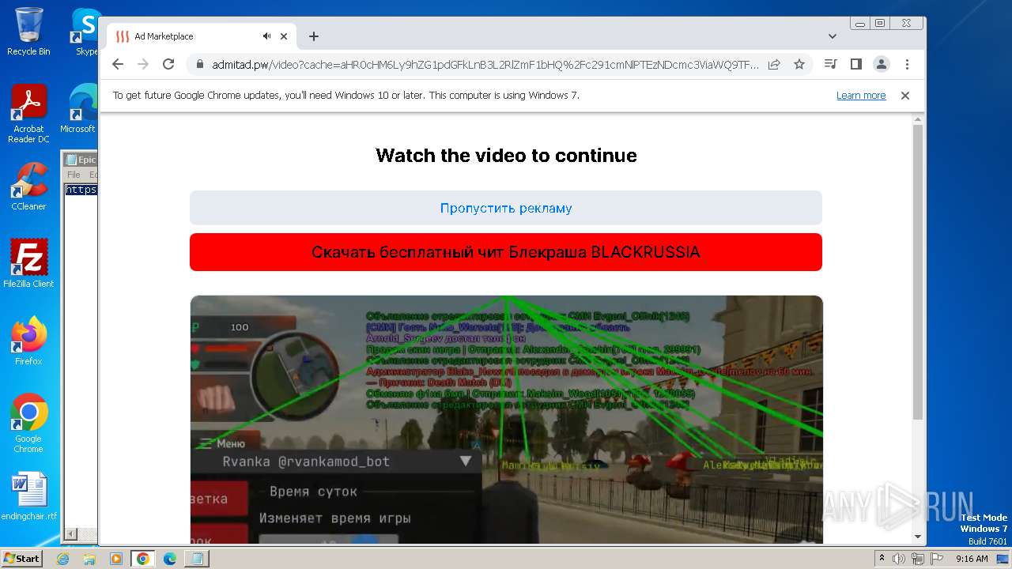Toggle the Chrome side panel icon
This screenshot has height=569, width=1012.
(x=855, y=64)
